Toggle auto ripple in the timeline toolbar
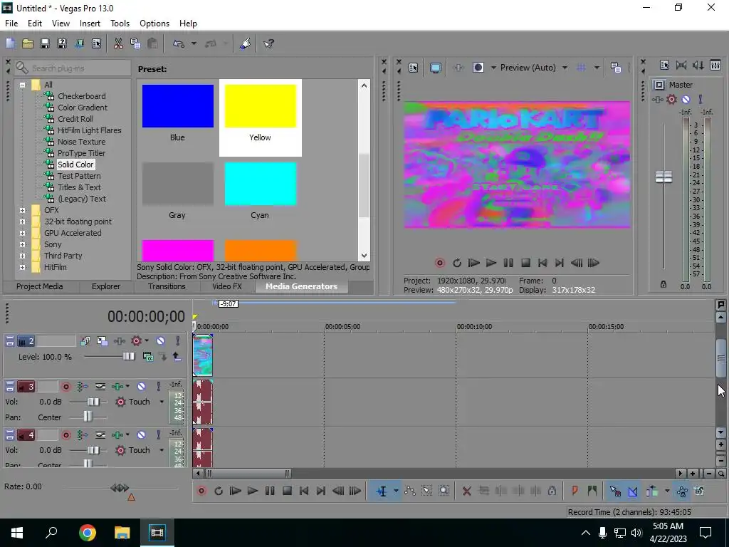 tap(652, 491)
